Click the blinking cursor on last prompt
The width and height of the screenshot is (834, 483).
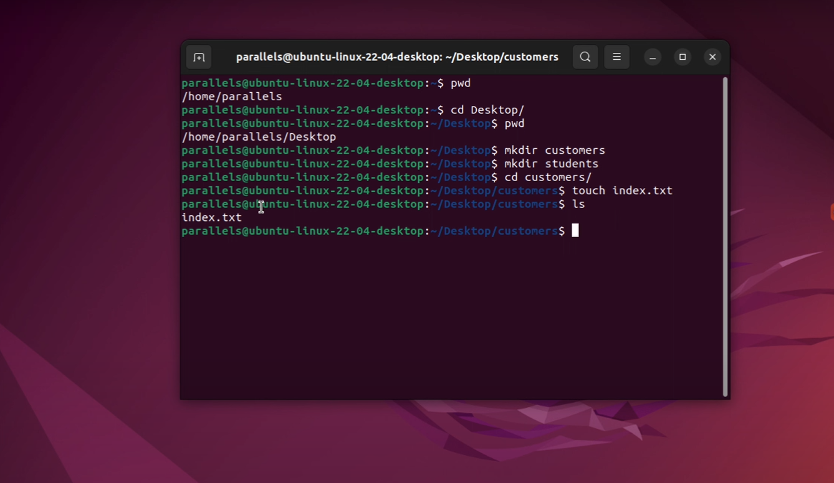(x=575, y=231)
